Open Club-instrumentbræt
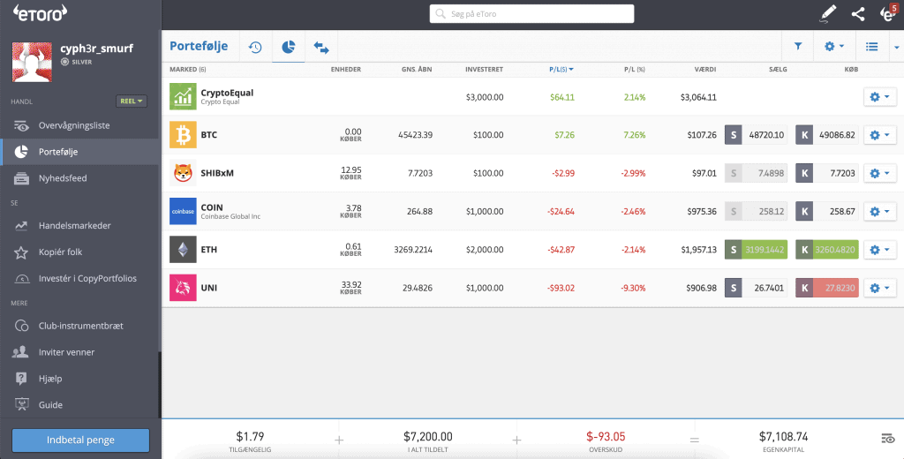904x459 pixels. [x=79, y=326]
